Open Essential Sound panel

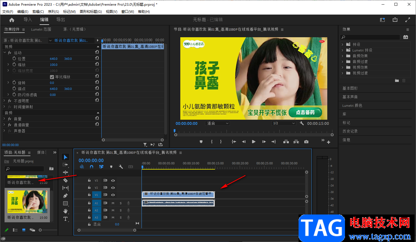point(350,97)
